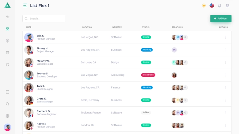Click the layout panel icon in sidebar
Screen dimensions: 239x134
point(7,92)
